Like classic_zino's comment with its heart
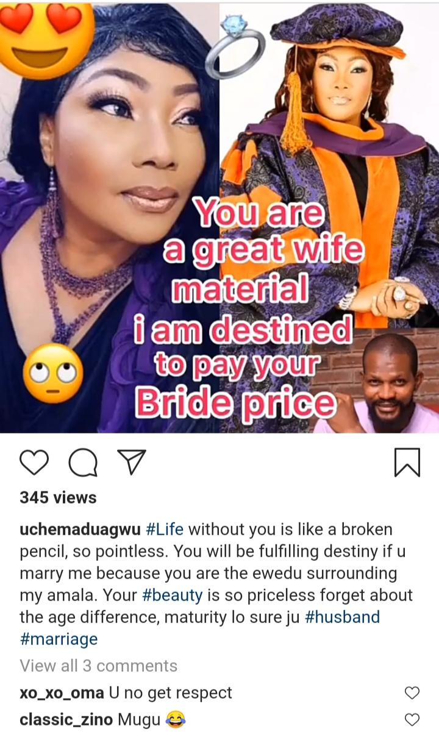 (413, 720)
